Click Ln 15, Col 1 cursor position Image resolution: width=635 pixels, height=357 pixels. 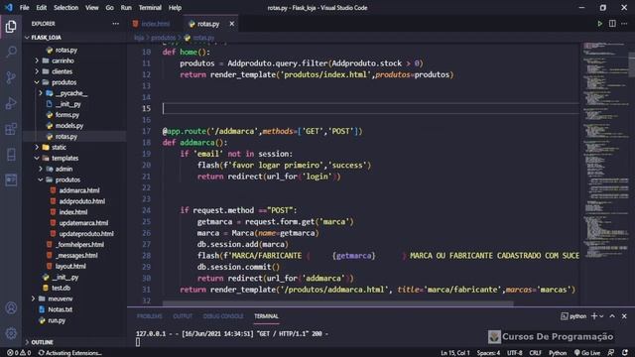coord(455,353)
